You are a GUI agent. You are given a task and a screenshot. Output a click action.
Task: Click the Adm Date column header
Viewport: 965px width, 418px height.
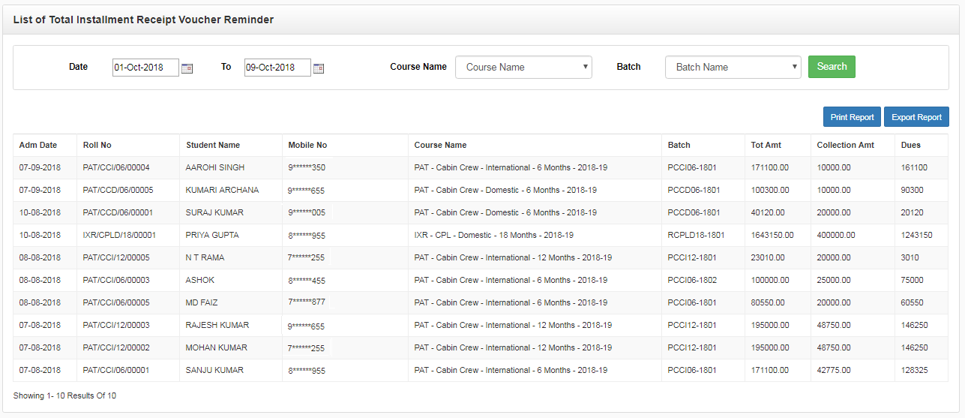point(38,145)
